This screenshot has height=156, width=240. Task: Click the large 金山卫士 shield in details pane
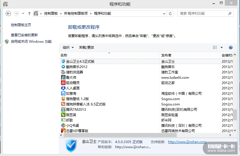click(x=71, y=146)
